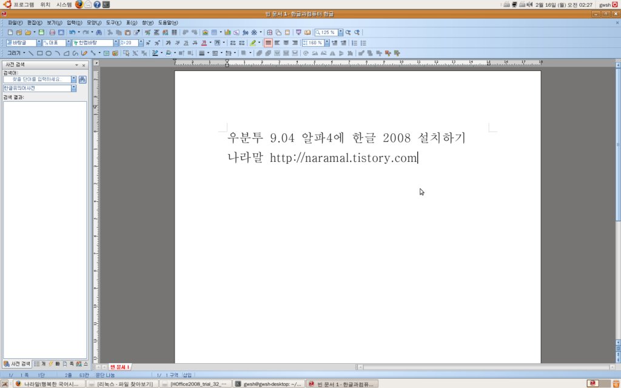
Task: Click the line color pen icon
Action: [155, 53]
